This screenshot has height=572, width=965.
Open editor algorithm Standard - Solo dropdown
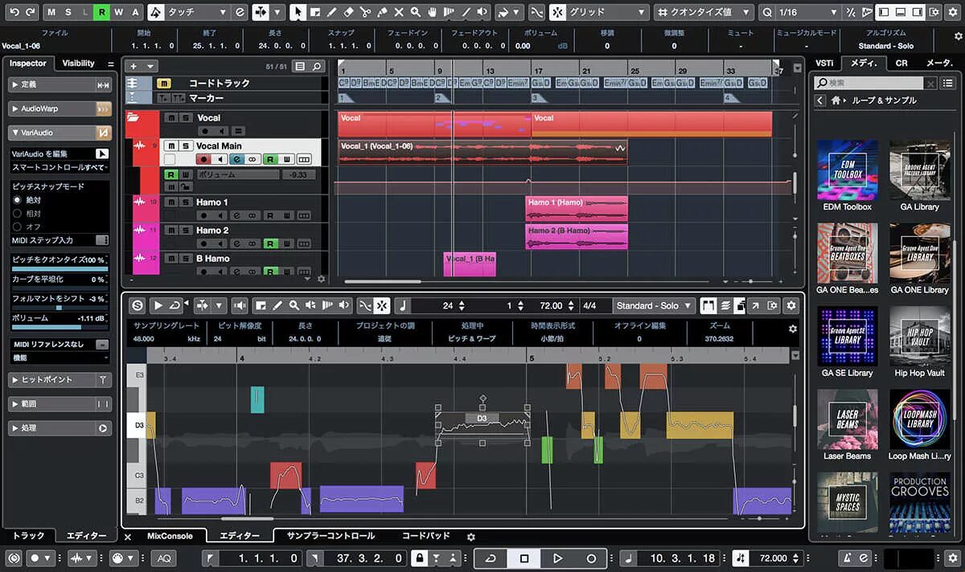[x=655, y=305]
